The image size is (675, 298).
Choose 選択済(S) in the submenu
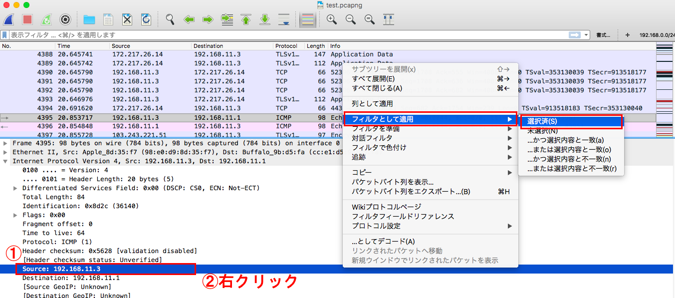click(x=571, y=121)
